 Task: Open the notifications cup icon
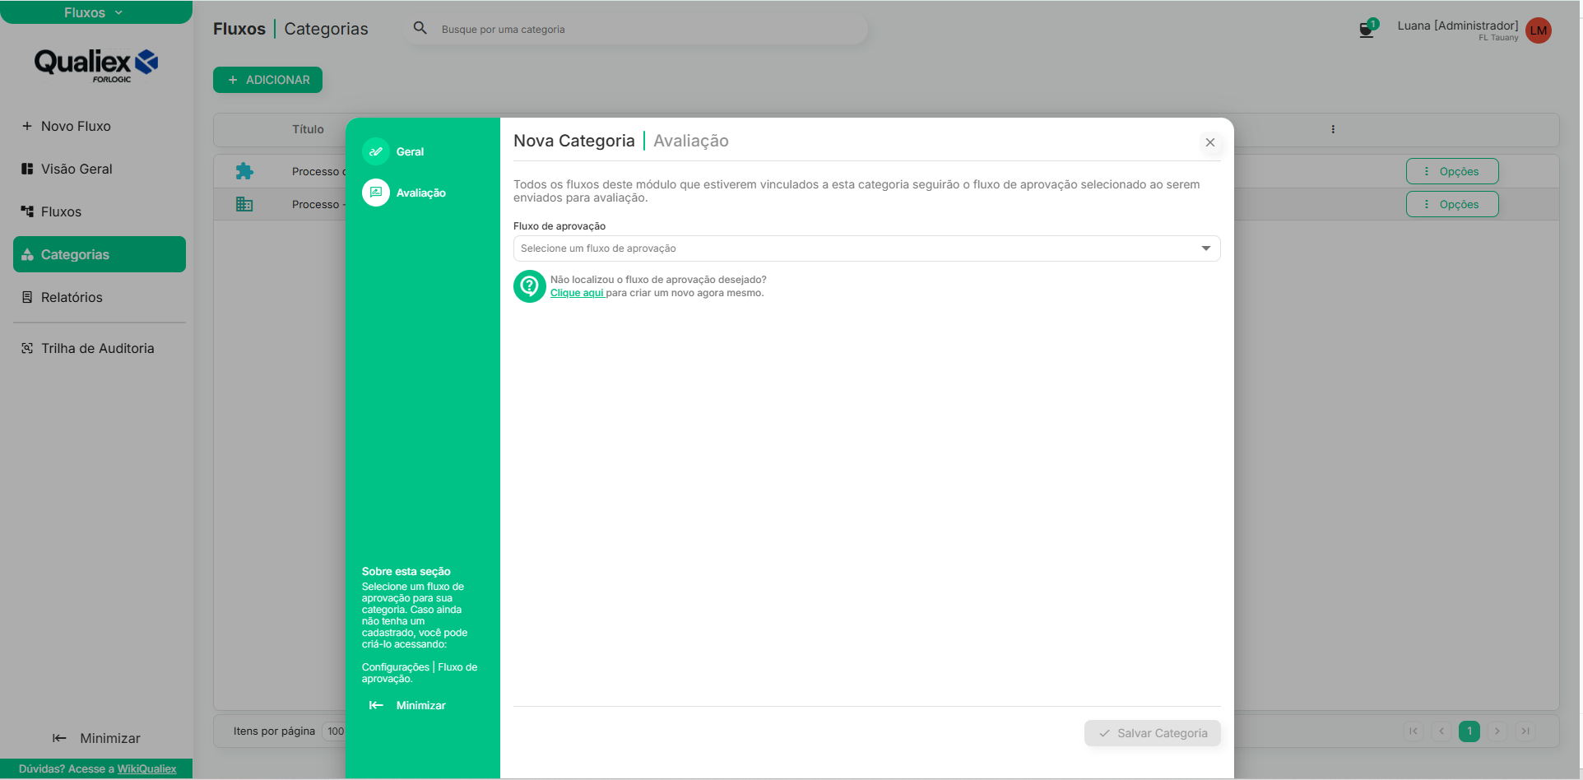tap(1367, 30)
